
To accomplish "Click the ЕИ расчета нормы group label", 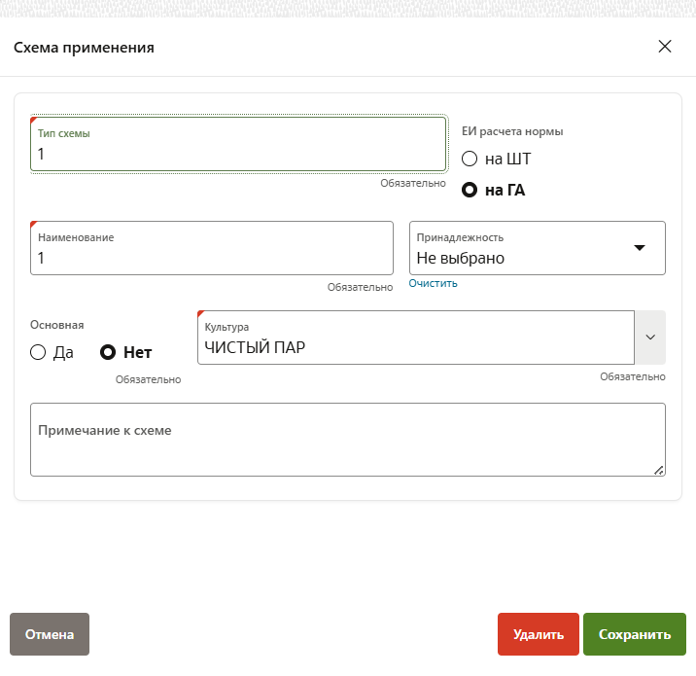I will tap(511, 131).
